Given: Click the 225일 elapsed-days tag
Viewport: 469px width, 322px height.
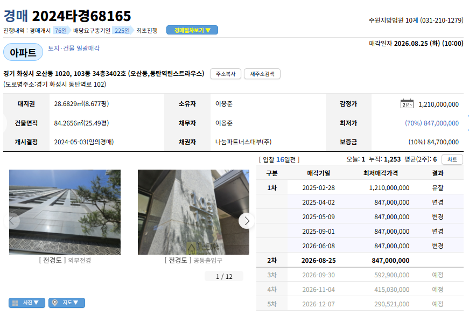Looking at the screenshot, I should pyautogui.click(x=123, y=31).
